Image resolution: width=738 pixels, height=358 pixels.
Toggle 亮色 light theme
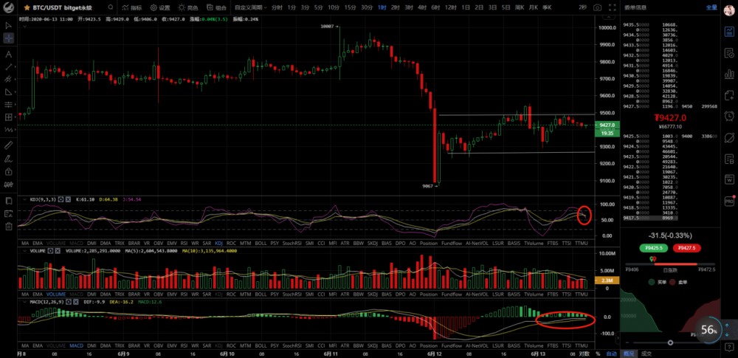click(189, 7)
